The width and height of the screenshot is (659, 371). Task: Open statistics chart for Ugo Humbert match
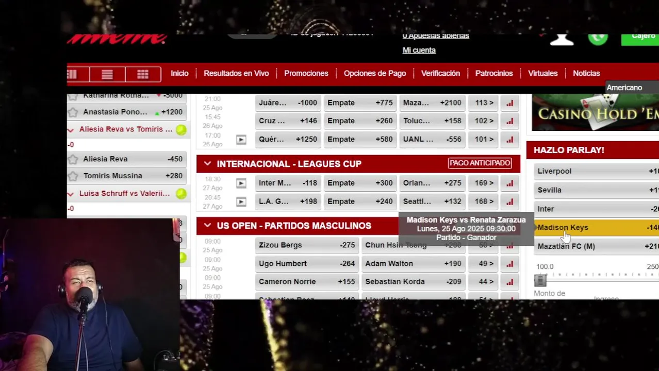coord(509,264)
